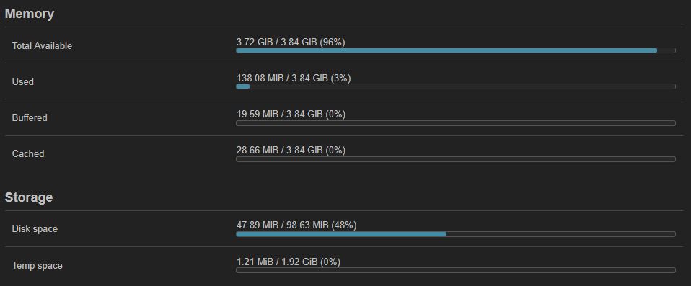Click the Total Available label
This screenshot has width=691, height=286.
[x=42, y=46]
